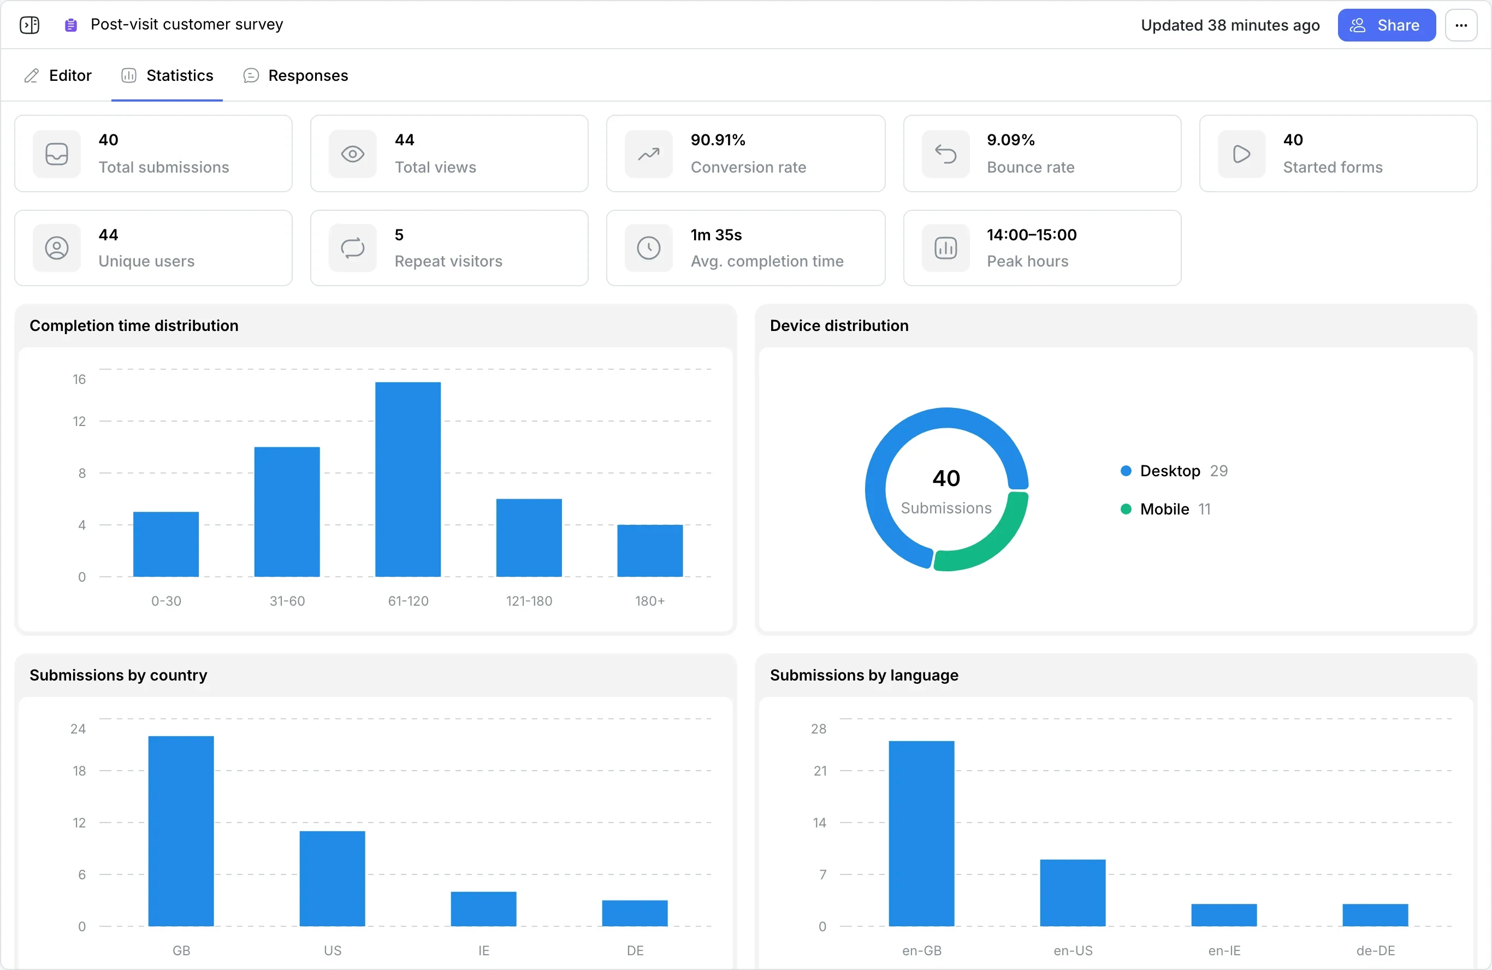
Task: Select the Statistics tab
Action: (167, 75)
